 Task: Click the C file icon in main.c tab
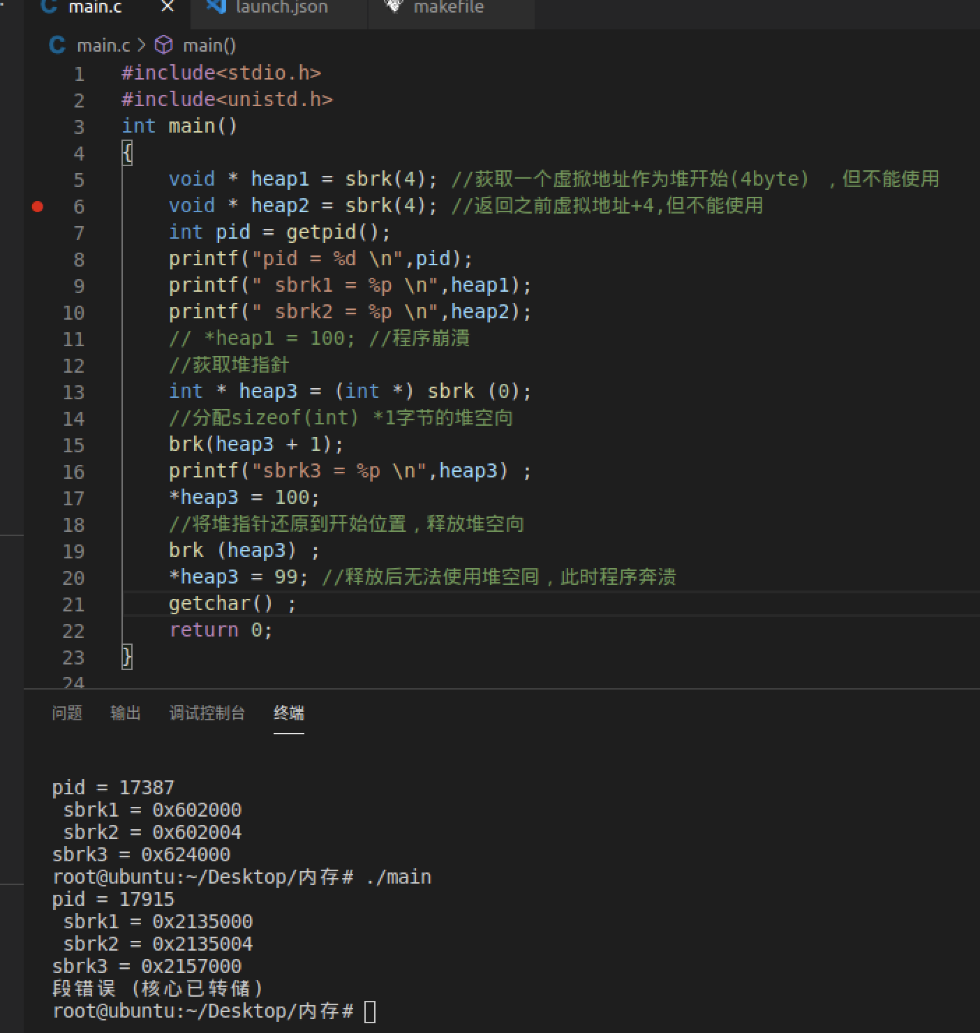click(x=49, y=7)
